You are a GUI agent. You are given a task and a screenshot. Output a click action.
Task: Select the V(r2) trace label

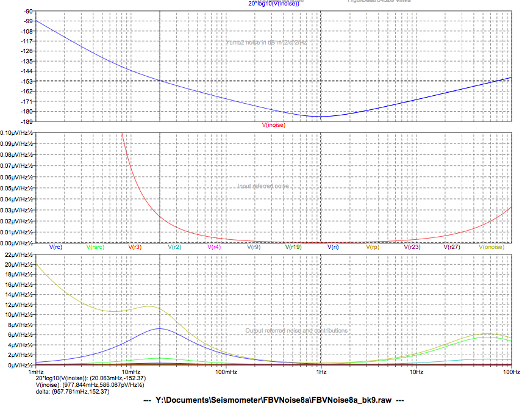click(x=174, y=247)
